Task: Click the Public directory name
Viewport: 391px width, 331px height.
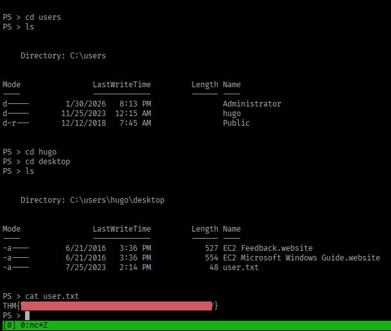Action: (x=236, y=123)
